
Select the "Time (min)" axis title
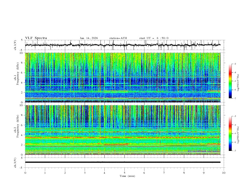[127, 176]
